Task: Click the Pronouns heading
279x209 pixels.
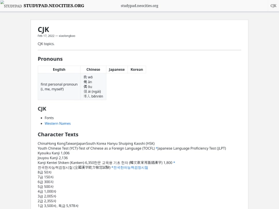Action: pos(50,59)
